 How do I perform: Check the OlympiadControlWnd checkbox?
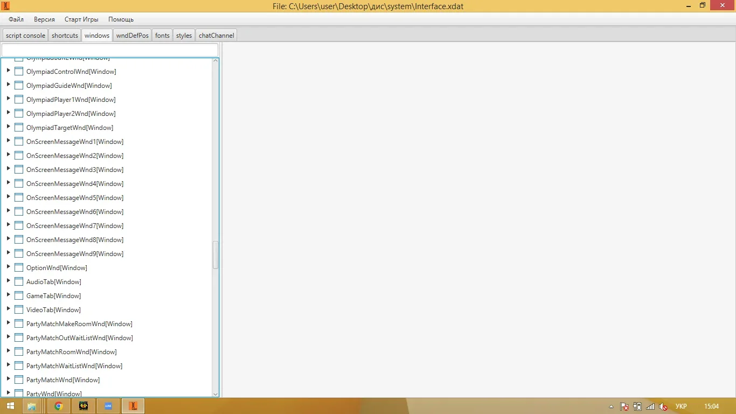click(19, 71)
